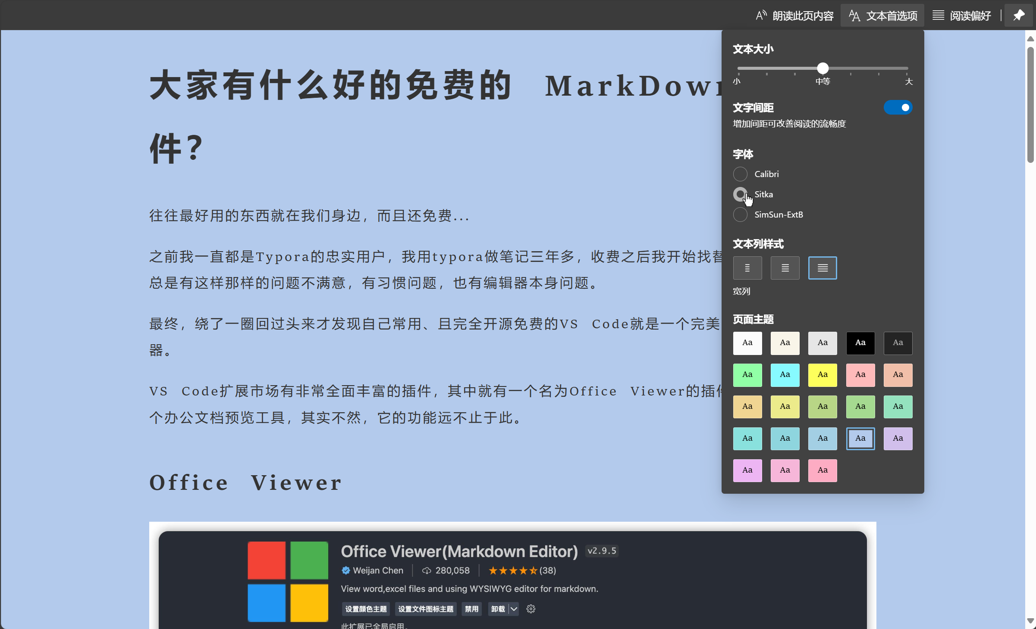The image size is (1036, 629).
Task: Apply the black page theme swatch
Action: [x=860, y=343]
